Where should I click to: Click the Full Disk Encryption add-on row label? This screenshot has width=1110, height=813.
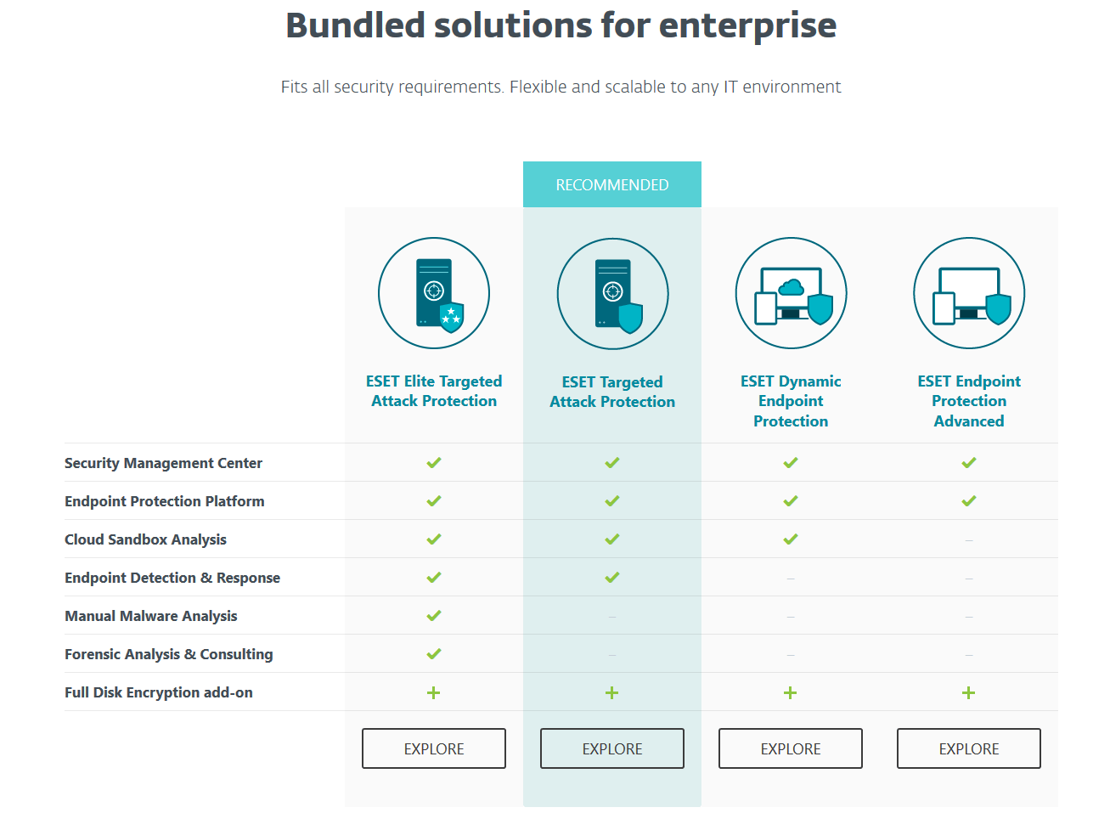pos(159,692)
